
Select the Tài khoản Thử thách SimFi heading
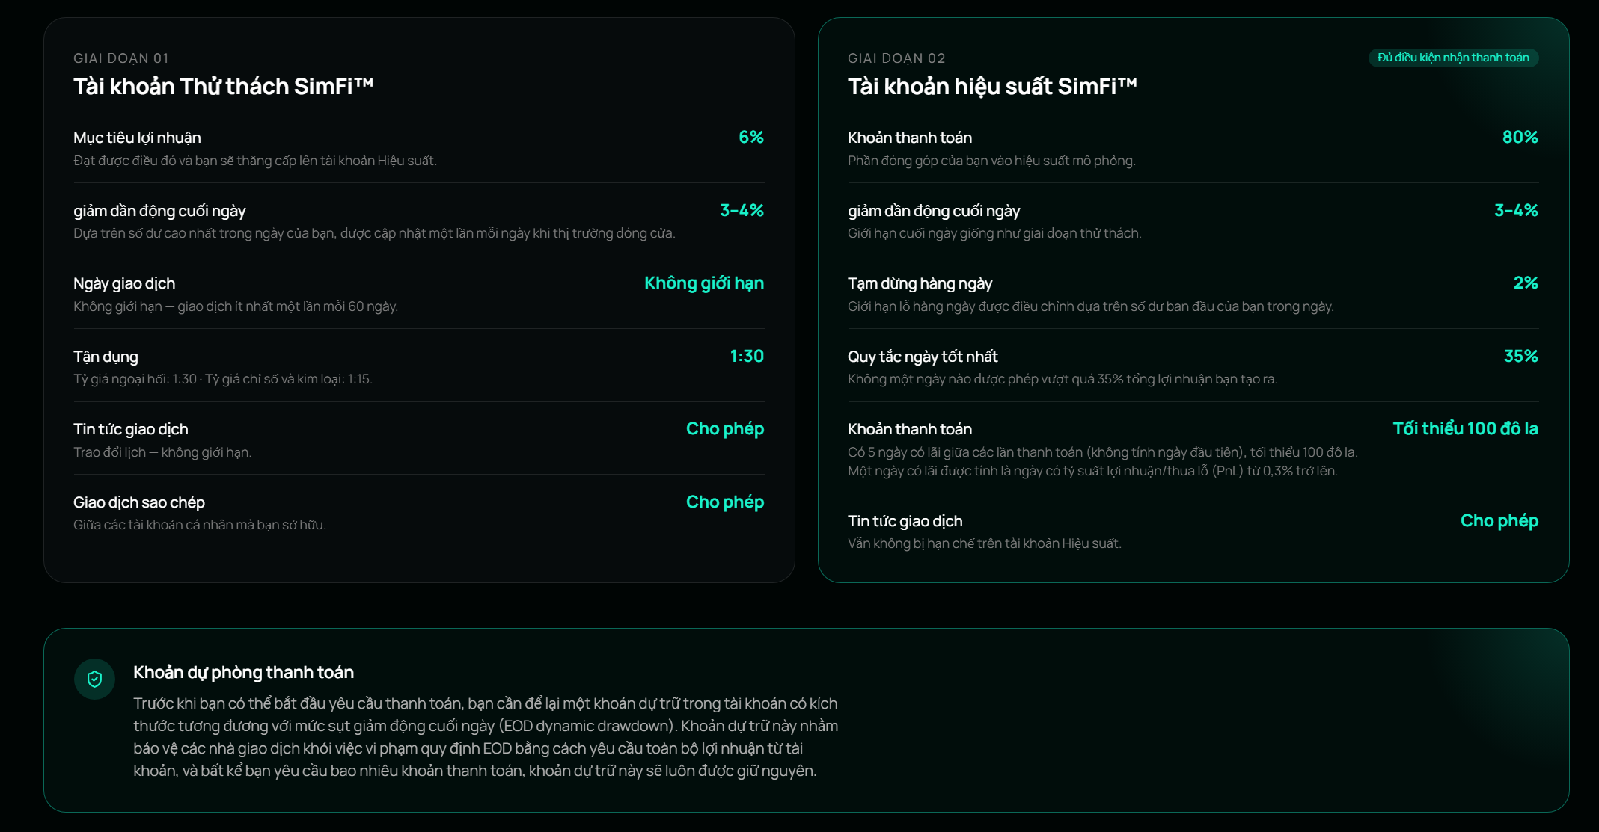tap(223, 87)
